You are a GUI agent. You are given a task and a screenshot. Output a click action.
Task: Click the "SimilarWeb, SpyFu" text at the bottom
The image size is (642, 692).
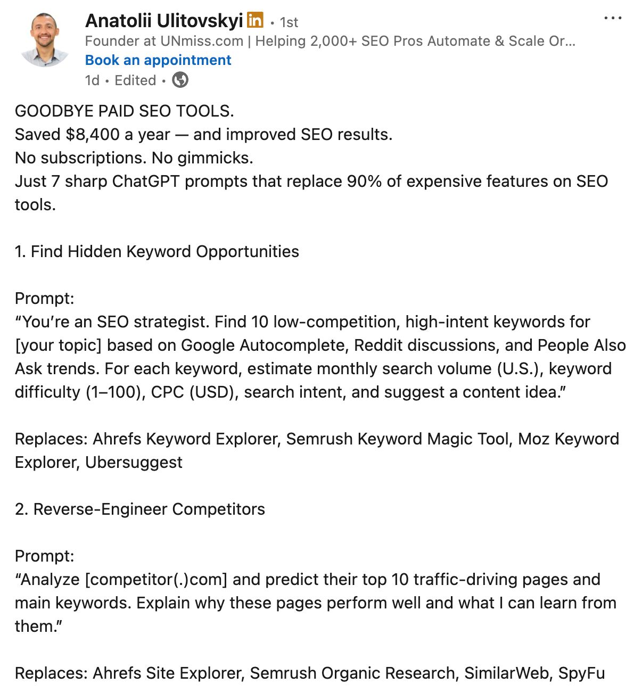[x=532, y=672]
